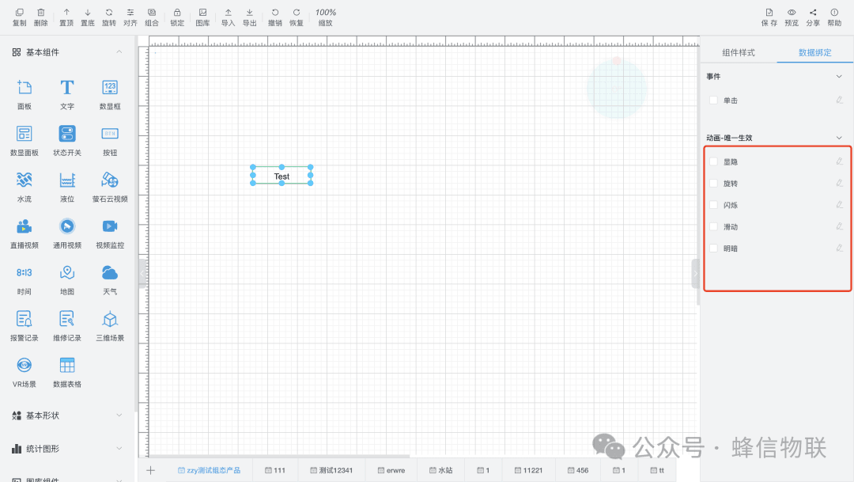Select the 维修记录 repair record component
This screenshot has width=854, height=482.
(x=67, y=326)
